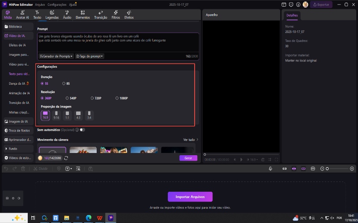The height and width of the screenshot is (223, 358).
Task: Select the 540P resolution option
Action: point(67,98)
